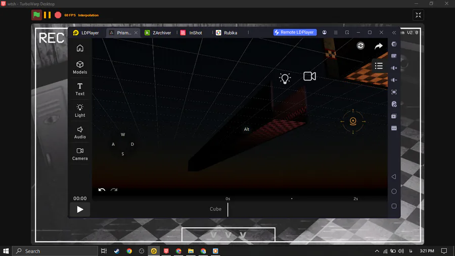Click the green flag in TurboWarp

point(36,15)
